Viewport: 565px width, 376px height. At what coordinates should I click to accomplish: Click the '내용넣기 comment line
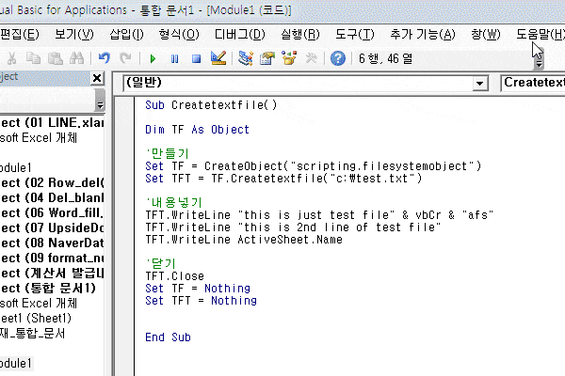[174, 203]
